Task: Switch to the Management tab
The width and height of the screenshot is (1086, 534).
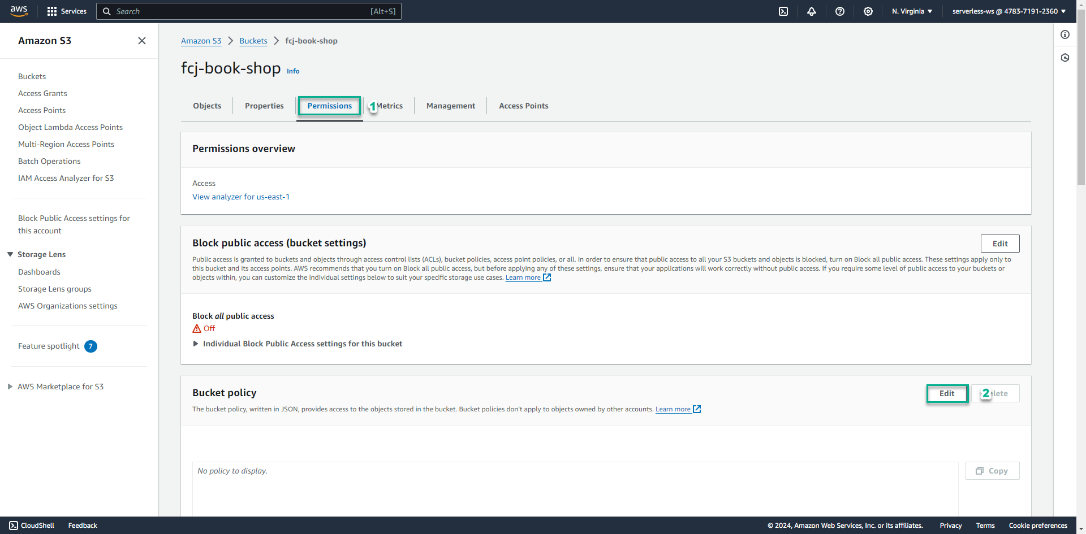Action: 451,106
